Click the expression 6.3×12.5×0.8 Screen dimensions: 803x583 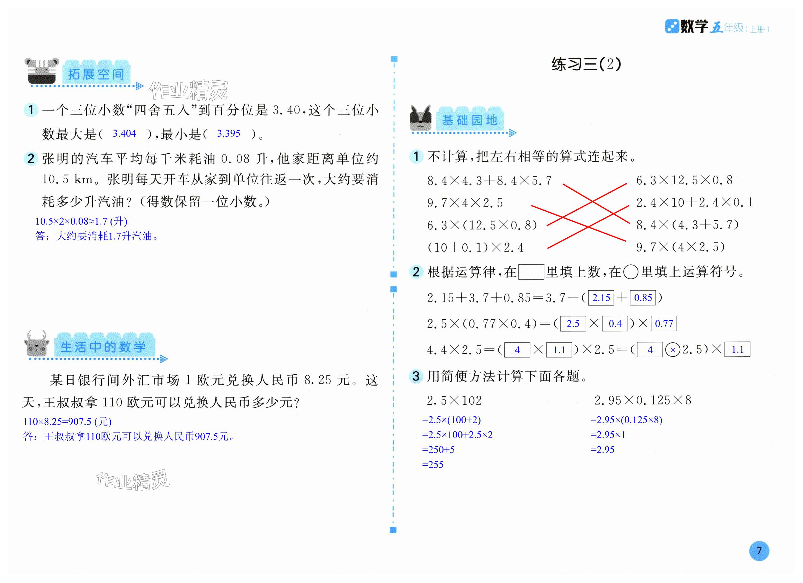pyautogui.click(x=684, y=180)
